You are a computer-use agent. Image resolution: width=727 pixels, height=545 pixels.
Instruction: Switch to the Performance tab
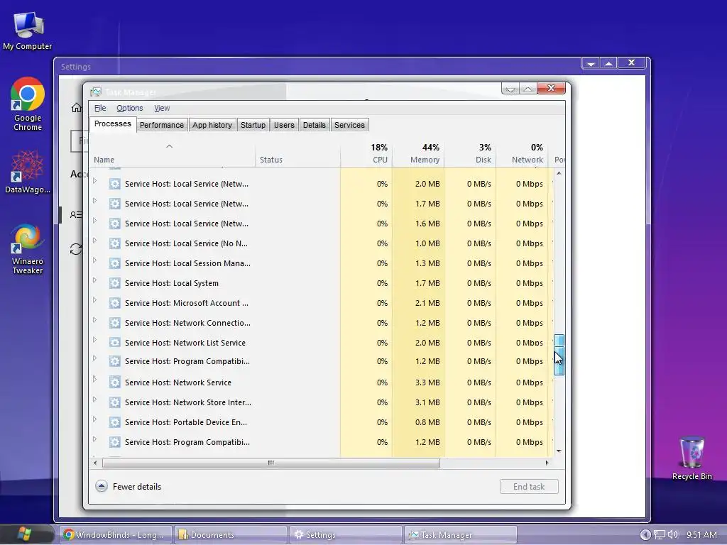coord(162,125)
